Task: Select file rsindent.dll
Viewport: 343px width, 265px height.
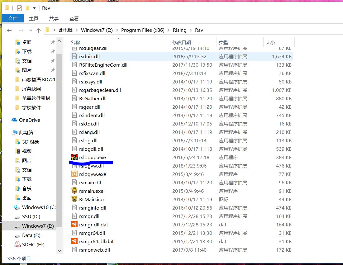Action: [x=181, y=115]
